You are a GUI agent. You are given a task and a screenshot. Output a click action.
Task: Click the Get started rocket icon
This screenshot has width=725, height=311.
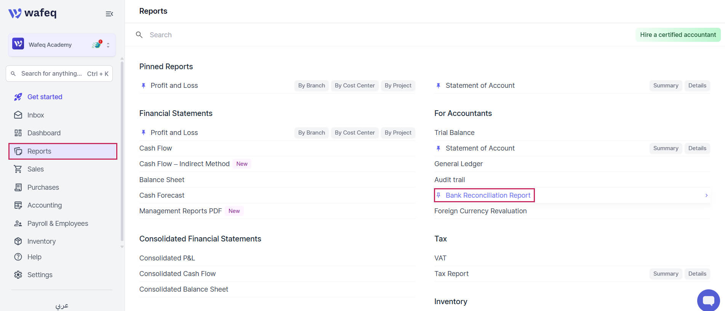(18, 97)
